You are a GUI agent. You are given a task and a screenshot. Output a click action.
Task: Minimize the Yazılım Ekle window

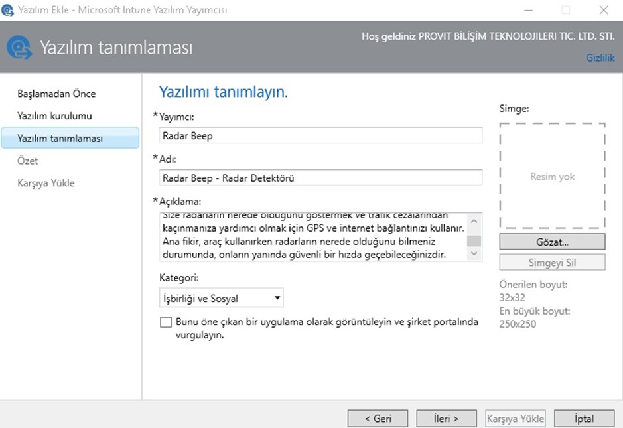click(x=528, y=11)
